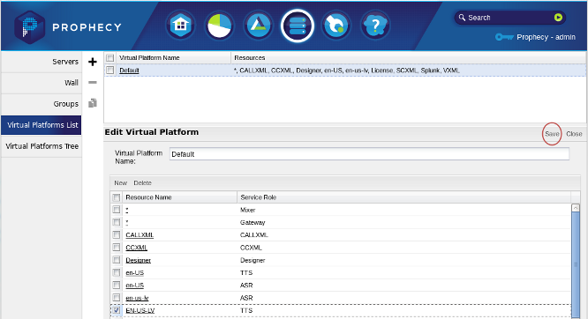Click Delete to remove selected resources
This screenshot has height=319, width=588.
point(142,182)
